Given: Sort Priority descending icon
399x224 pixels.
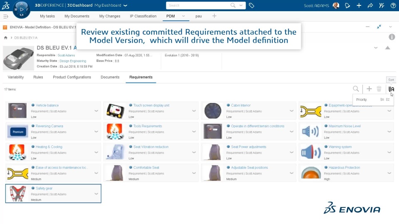Looking at the screenshot, I should click(387, 100).
